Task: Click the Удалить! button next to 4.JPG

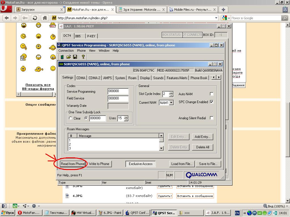Action: 165,196
